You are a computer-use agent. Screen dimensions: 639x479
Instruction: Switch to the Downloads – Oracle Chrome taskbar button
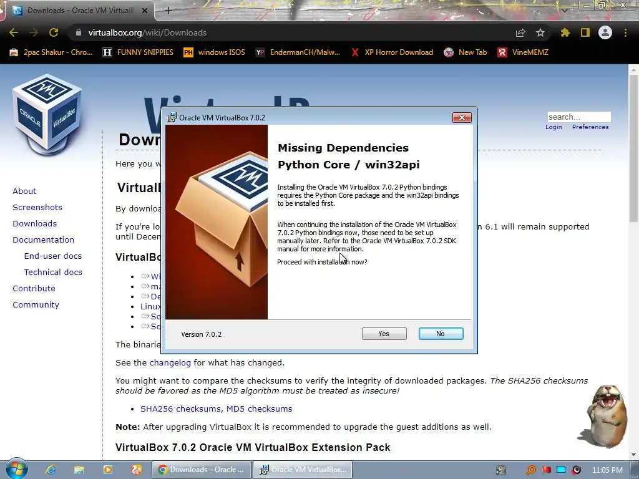(202, 470)
